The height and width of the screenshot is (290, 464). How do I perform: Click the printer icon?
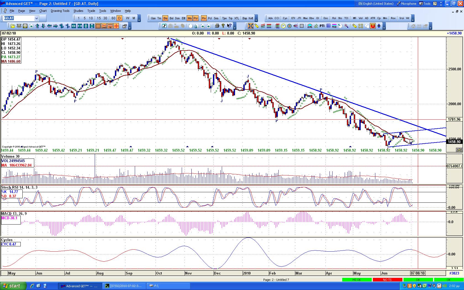tap(217, 26)
